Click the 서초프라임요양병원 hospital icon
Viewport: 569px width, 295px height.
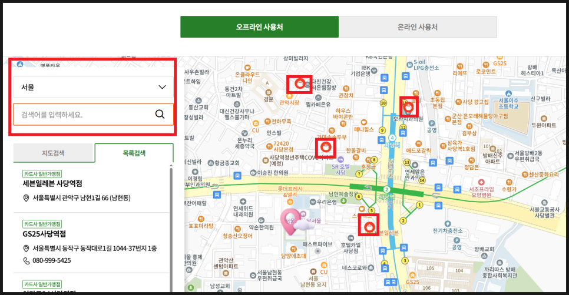click(481, 182)
